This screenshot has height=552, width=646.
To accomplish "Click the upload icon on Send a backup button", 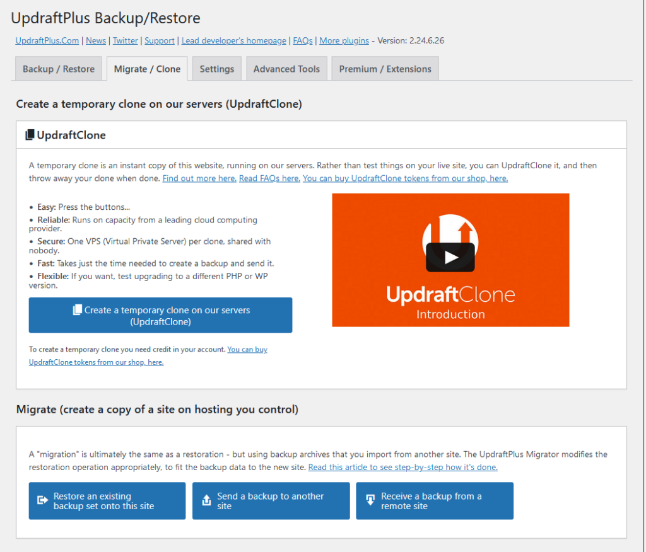I will pyautogui.click(x=206, y=500).
